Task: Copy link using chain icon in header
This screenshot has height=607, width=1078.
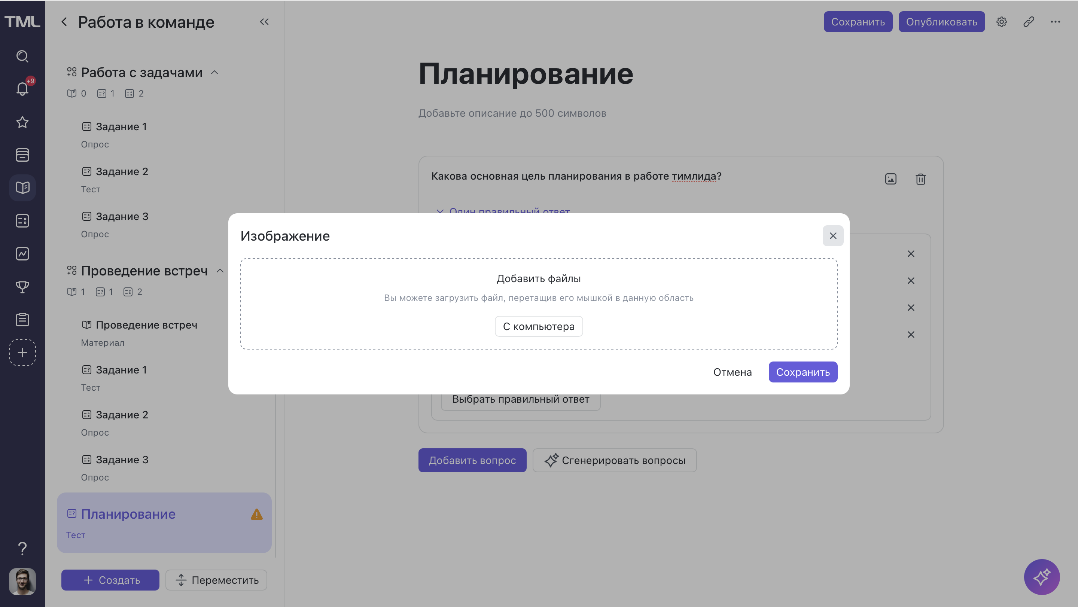Action: click(1029, 22)
